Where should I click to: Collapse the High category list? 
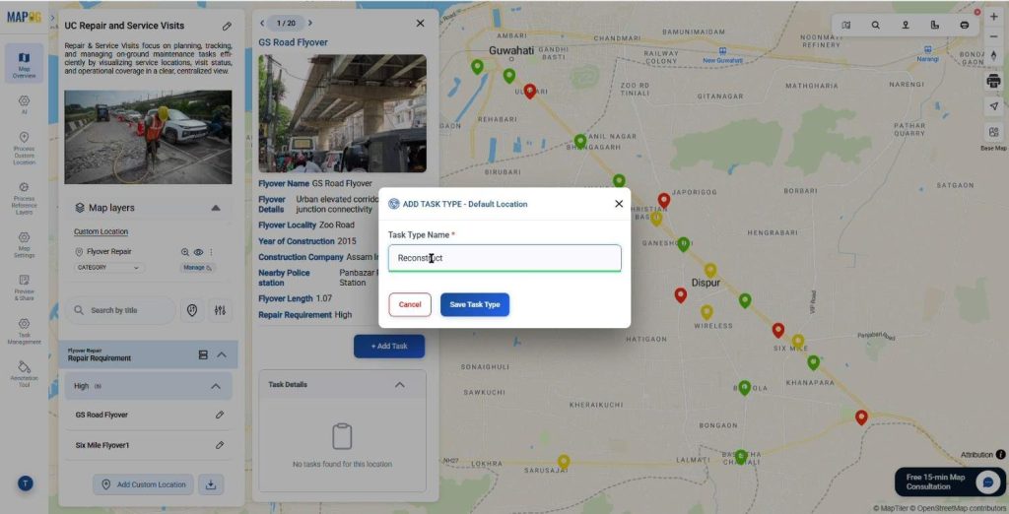point(216,386)
